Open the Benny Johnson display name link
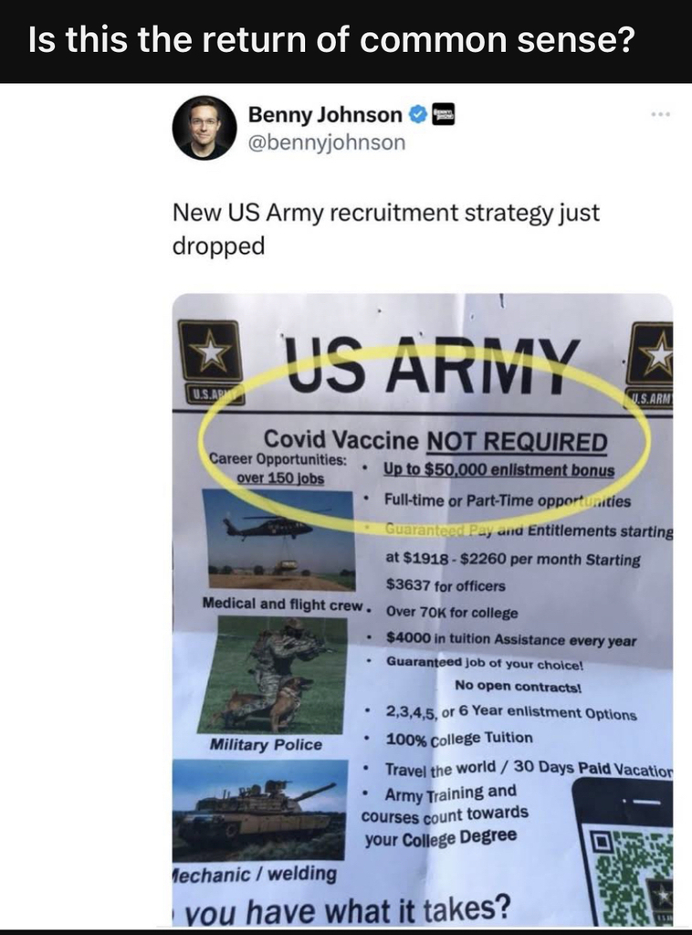Image resolution: width=692 pixels, height=935 pixels. tap(325, 115)
